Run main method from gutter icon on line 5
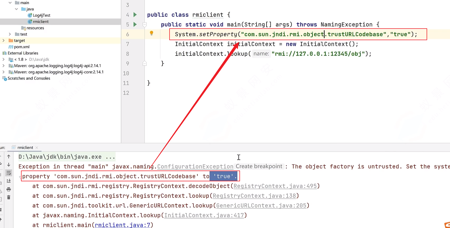Image resolution: width=450 pixels, height=228 pixels. click(x=135, y=24)
